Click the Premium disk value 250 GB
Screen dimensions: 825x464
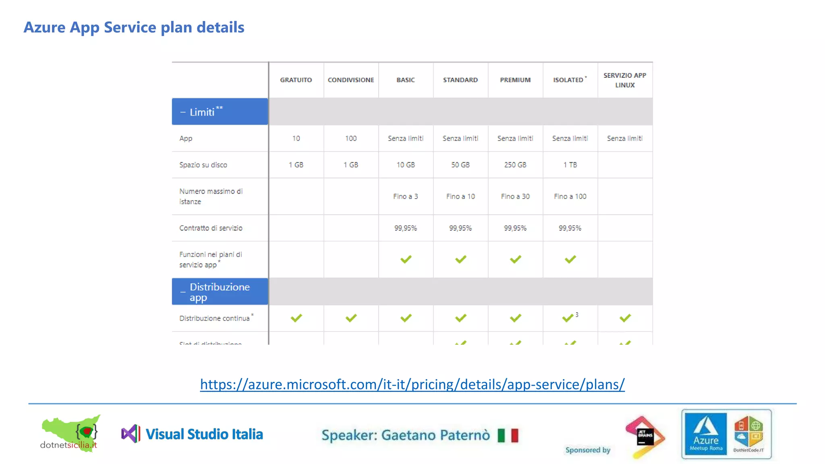(x=515, y=165)
